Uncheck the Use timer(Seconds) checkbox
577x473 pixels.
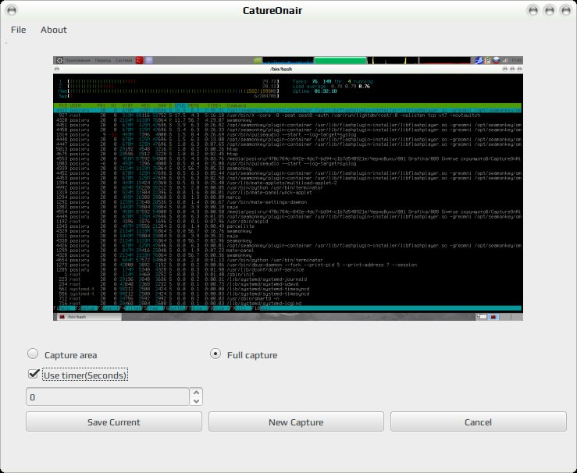[x=34, y=374]
